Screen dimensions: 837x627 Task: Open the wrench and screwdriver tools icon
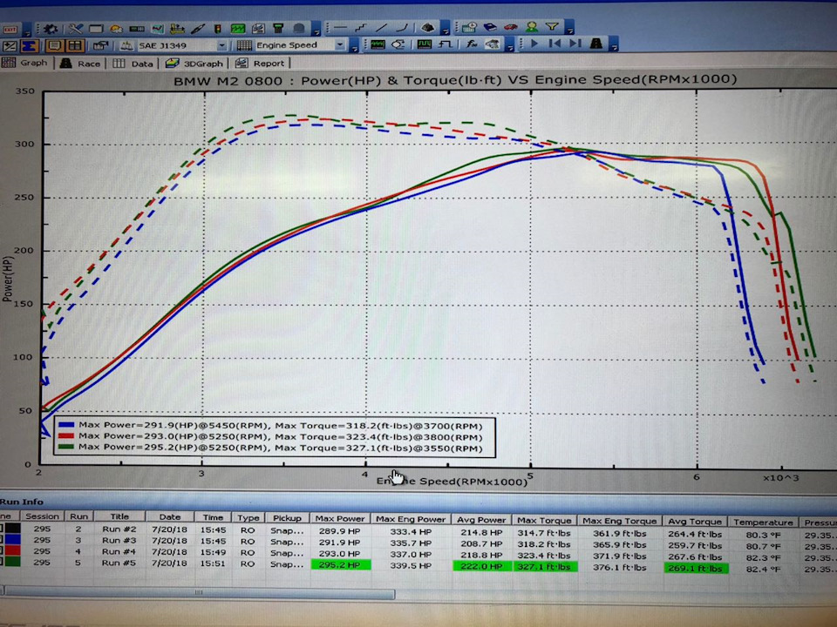(x=76, y=29)
